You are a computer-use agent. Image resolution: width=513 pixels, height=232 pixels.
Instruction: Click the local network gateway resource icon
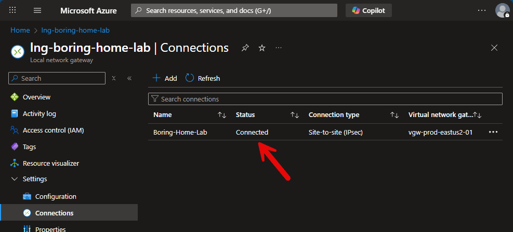point(18,51)
